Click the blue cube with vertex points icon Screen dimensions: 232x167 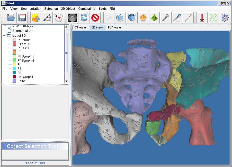point(131,18)
